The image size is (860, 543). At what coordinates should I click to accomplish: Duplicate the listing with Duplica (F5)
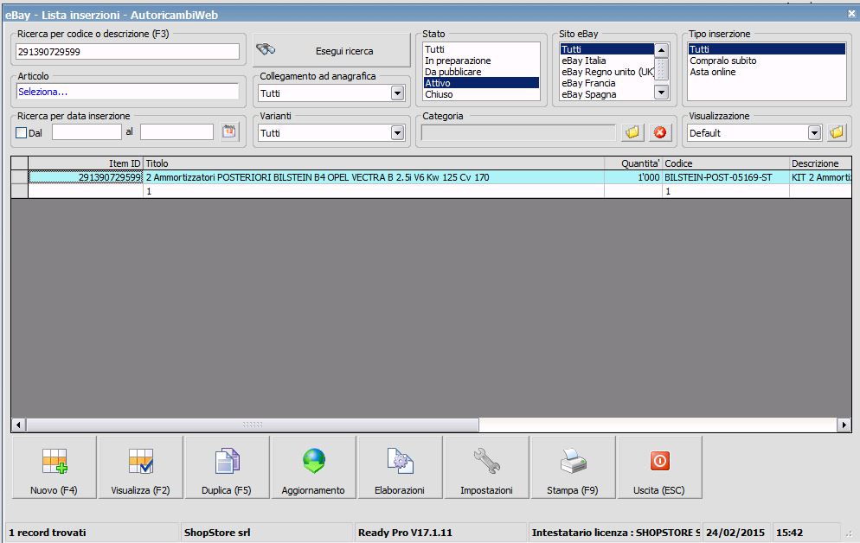pos(227,468)
